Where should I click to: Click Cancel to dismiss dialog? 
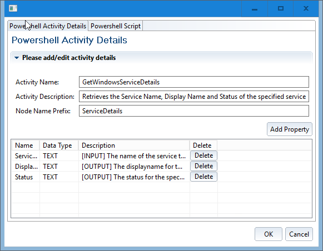tap(299, 234)
